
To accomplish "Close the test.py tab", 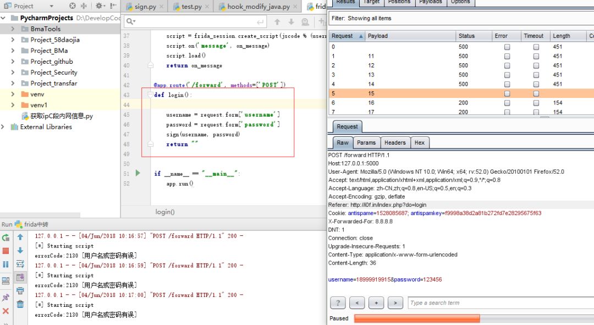I will click(x=207, y=7).
